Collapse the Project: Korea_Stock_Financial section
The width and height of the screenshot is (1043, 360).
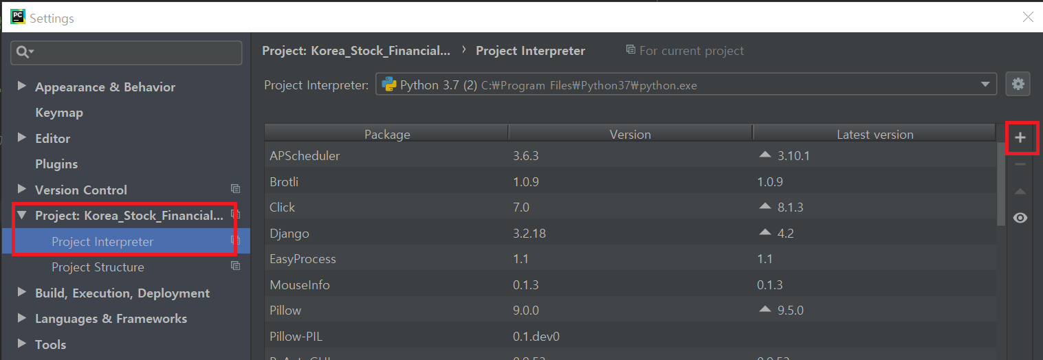coord(21,215)
